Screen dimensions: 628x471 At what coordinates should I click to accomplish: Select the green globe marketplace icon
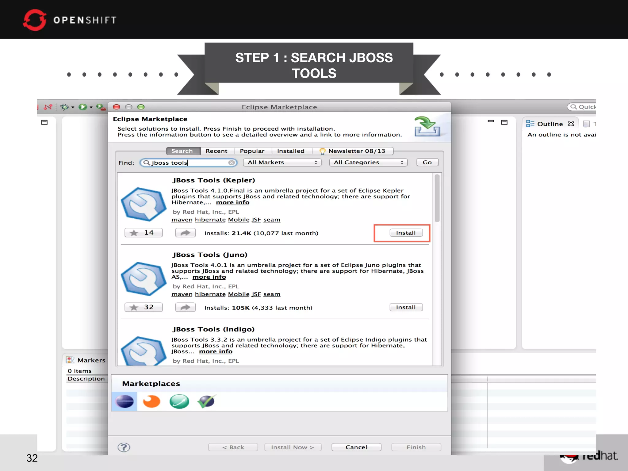(x=179, y=401)
